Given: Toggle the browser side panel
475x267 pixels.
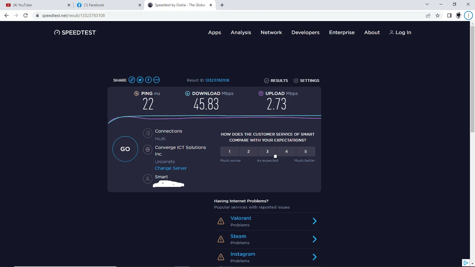Looking at the screenshot, I should [449, 15].
